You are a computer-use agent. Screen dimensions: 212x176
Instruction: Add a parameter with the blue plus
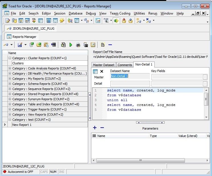[95, 128]
